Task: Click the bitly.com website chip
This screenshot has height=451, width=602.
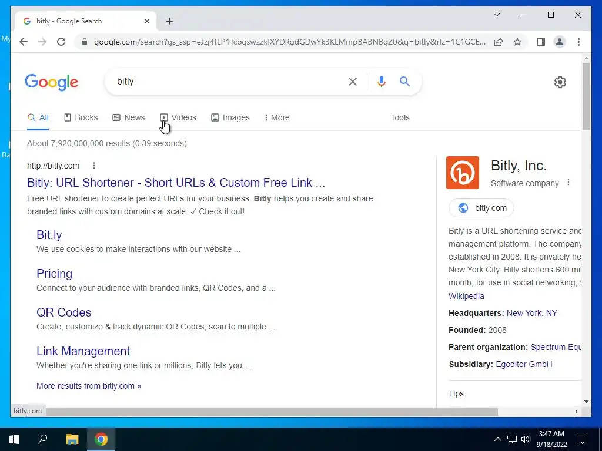Action: click(481, 208)
